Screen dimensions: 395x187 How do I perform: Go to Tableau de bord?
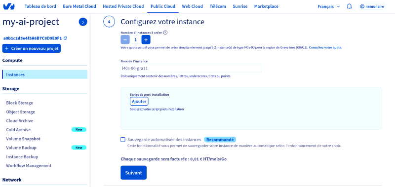(40, 6)
